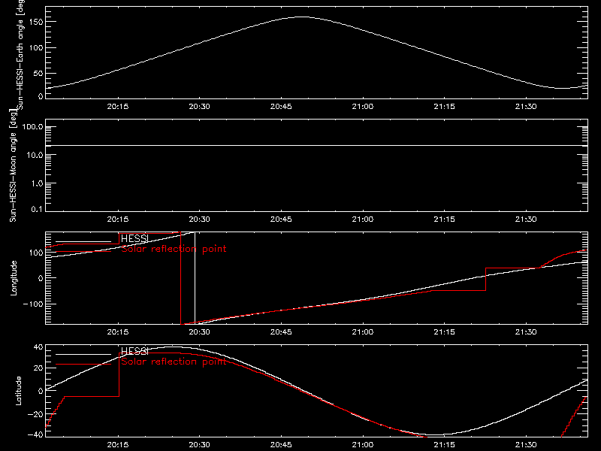601x451 pixels.
Task: Click the 0.1 tick on Moon angle axis
Action: 37,209
